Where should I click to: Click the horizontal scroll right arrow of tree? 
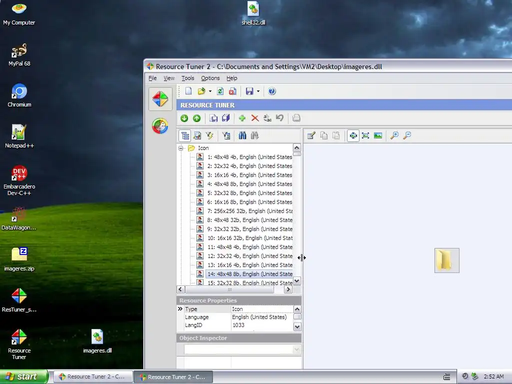point(288,289)
